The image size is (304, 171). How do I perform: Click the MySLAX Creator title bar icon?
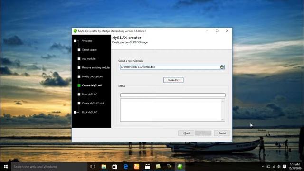click(75, 31)
